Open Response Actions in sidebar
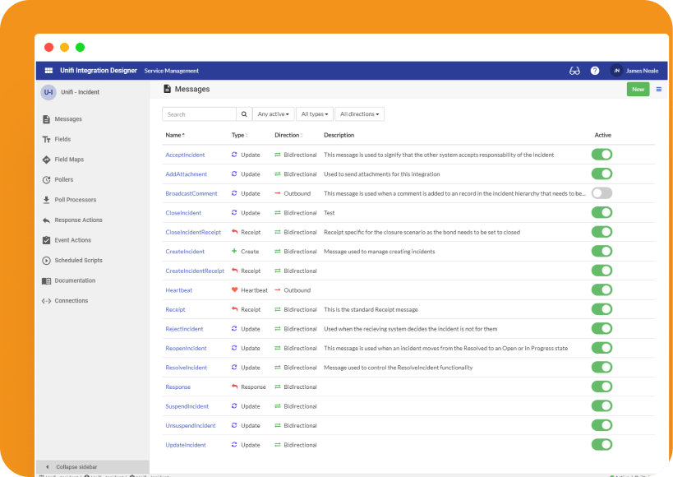673x477 pixels. (78, 220)
